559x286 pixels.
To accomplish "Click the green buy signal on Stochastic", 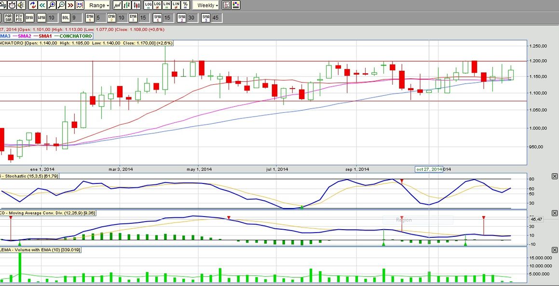I will [302, 207].
